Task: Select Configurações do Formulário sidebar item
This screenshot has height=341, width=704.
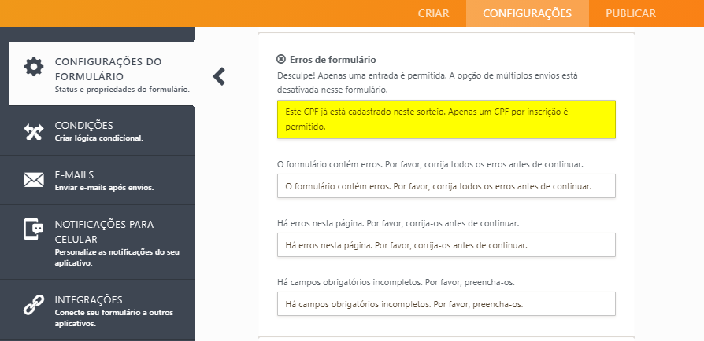Action: (x=102, y=74)
